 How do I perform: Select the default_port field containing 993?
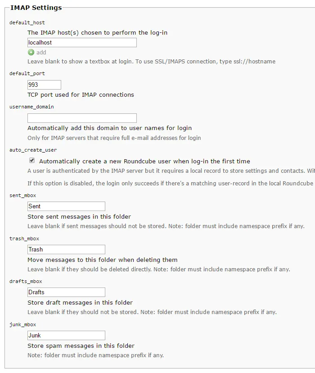tap(44, 85)
